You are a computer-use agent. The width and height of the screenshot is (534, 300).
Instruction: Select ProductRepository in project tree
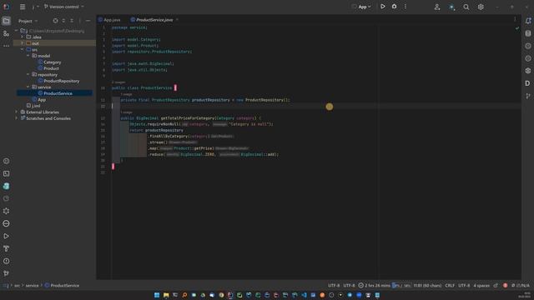tap(58, 81)
